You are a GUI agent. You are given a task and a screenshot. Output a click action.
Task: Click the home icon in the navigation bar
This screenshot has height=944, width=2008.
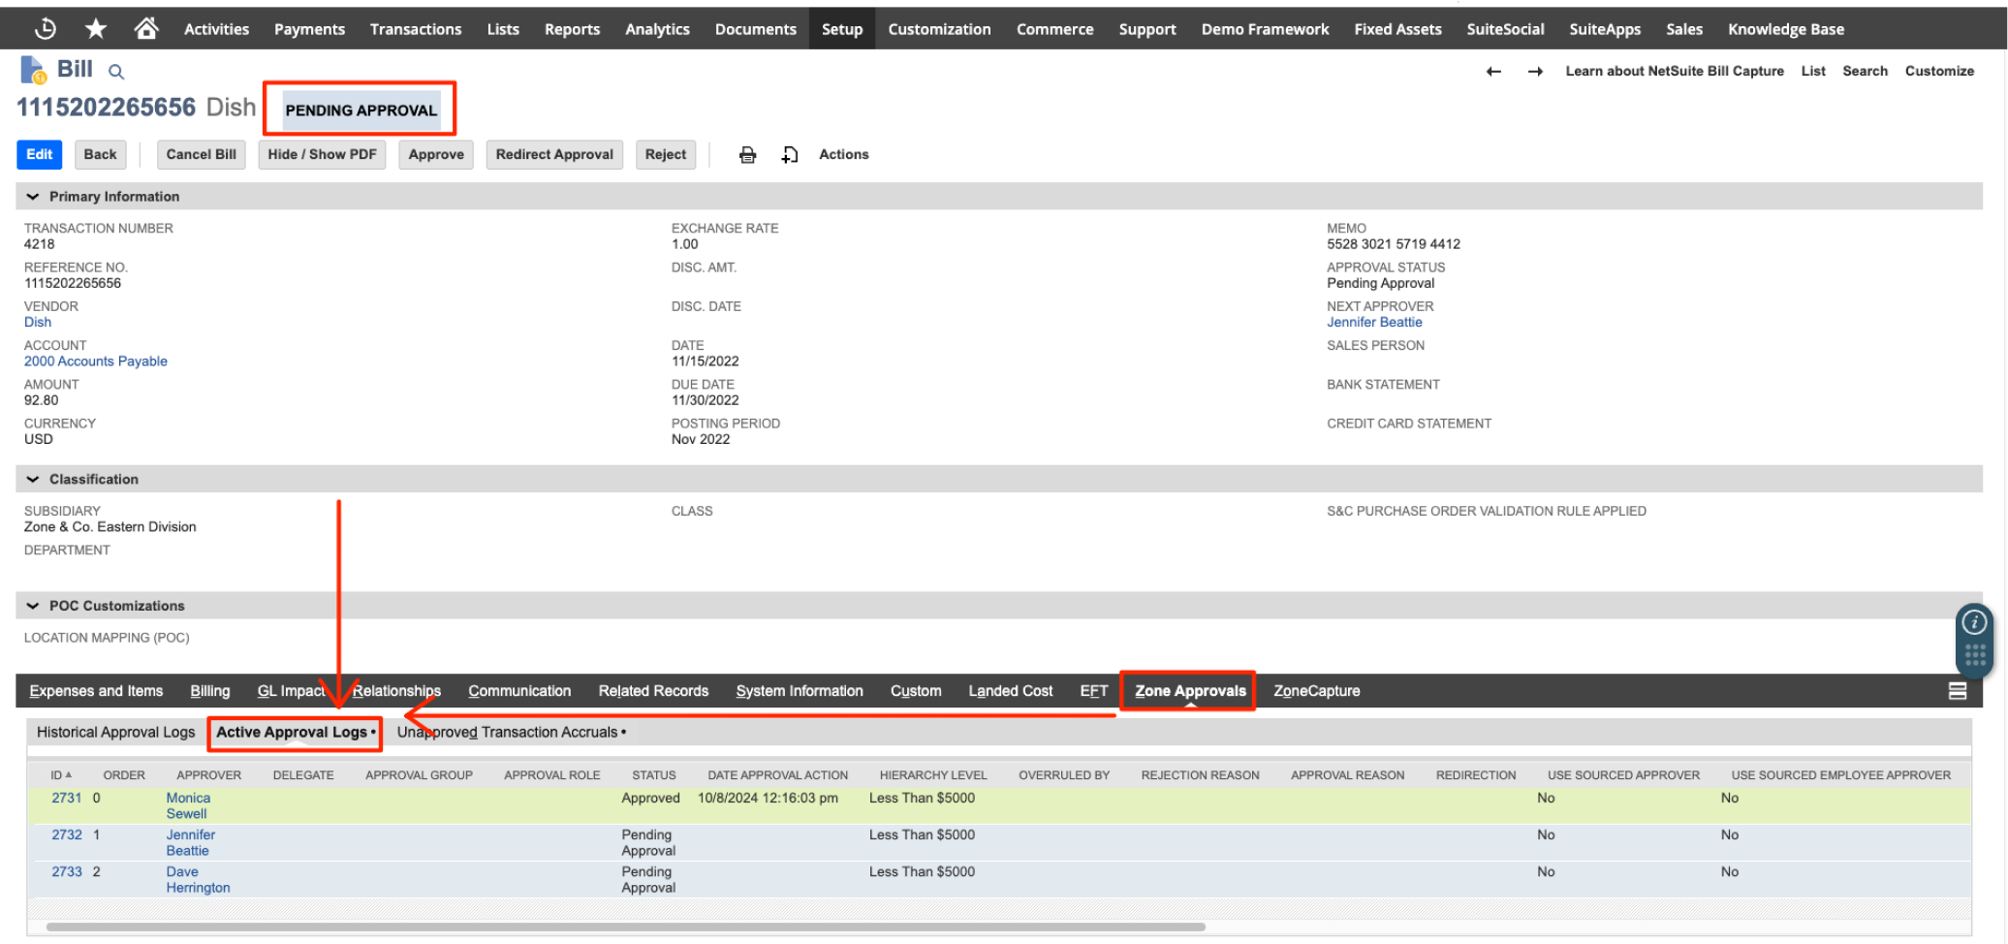click(x=145, y=28)
